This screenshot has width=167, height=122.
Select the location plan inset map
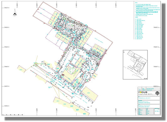[135, 65]
